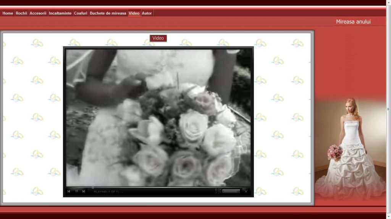This screenshot has height=219, width=391.
Task: Click the Mireasa anului title link
Action: pos(353,22)
